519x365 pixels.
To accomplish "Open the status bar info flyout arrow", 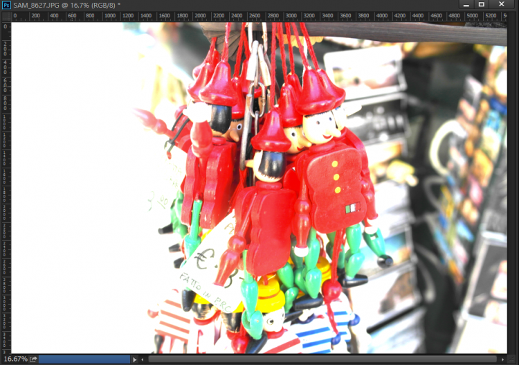I will point(135,359).
